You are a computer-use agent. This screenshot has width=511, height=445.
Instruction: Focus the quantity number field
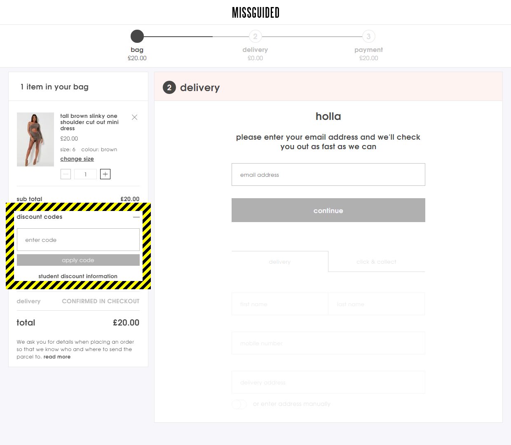[x=85, y=174]
